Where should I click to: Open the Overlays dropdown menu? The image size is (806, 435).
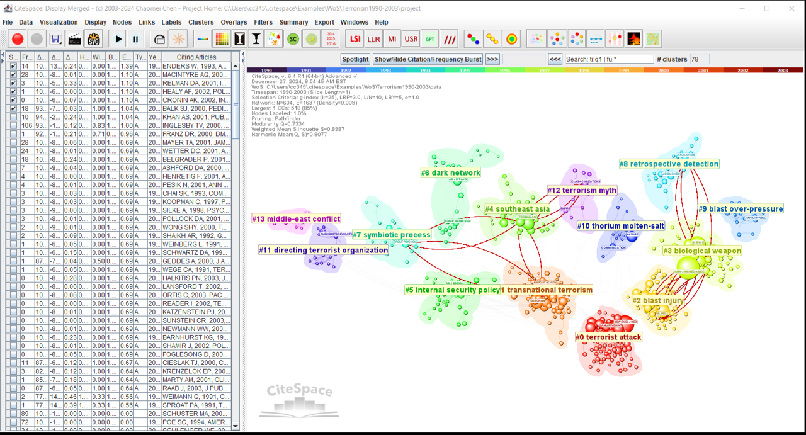(234, 22)
